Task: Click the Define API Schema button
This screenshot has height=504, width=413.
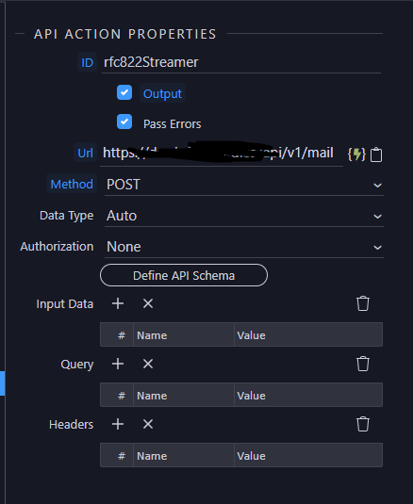Action: (x=184, y=275)
